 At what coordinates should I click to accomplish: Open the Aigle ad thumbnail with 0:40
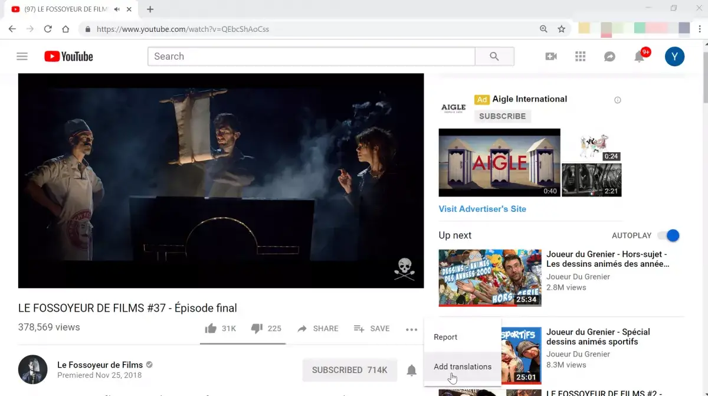pos(499,162)
